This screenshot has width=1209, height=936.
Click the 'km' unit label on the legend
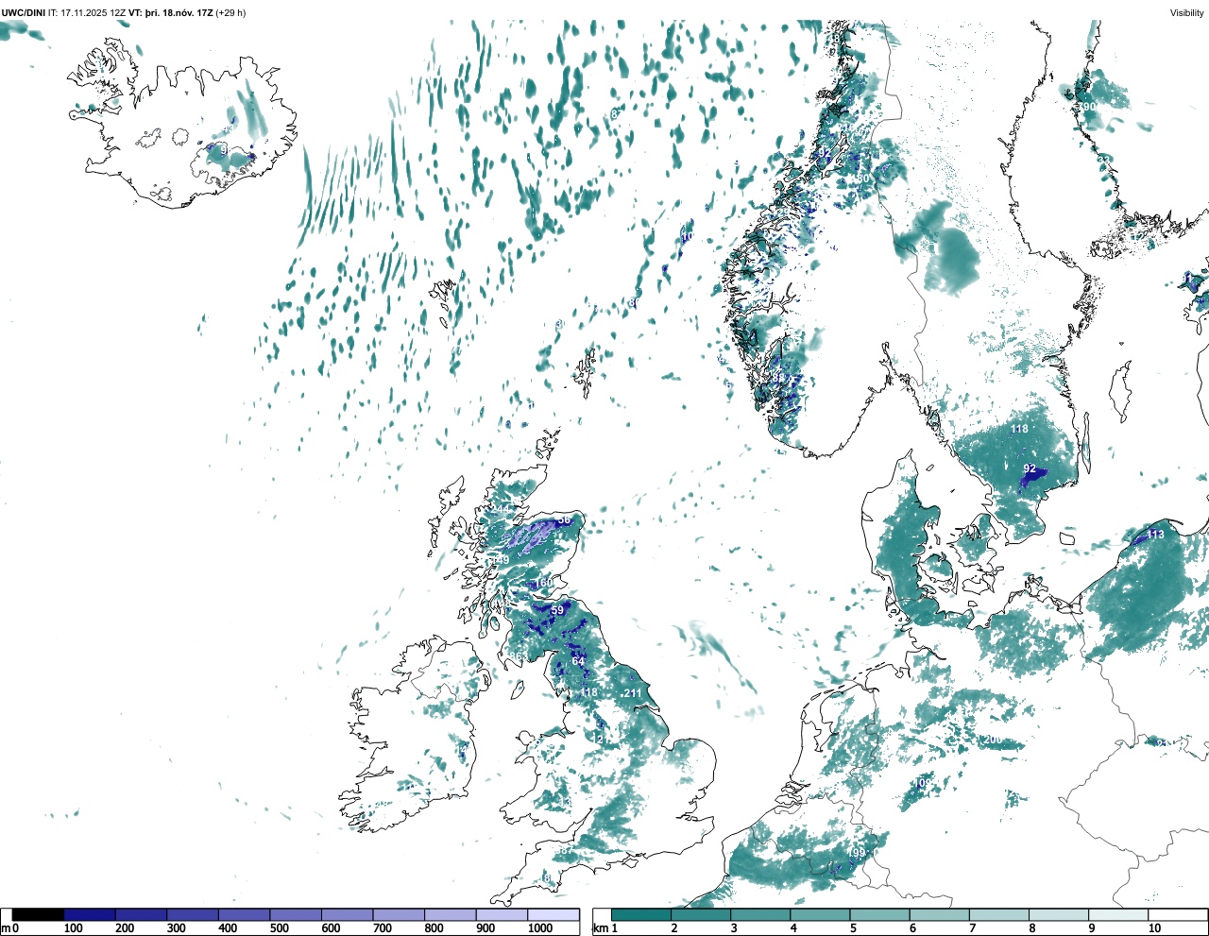click(x=599, y=928)
